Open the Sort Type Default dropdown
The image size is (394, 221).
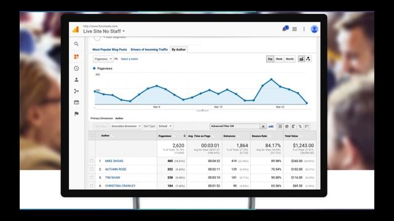tap(165, 126)
